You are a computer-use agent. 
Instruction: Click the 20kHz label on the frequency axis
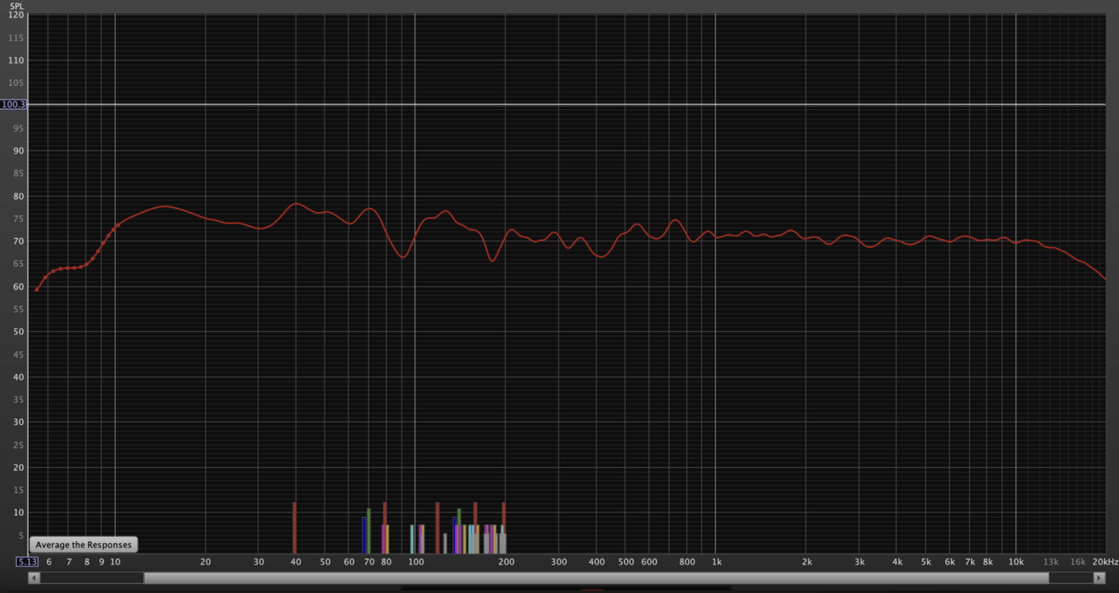tap(1105, 562)
